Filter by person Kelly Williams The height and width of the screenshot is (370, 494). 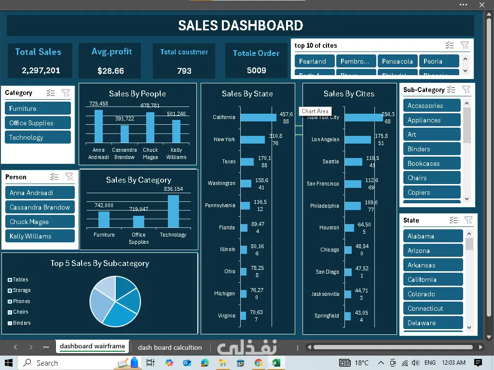pyautogui.click(x=40, y=236)
